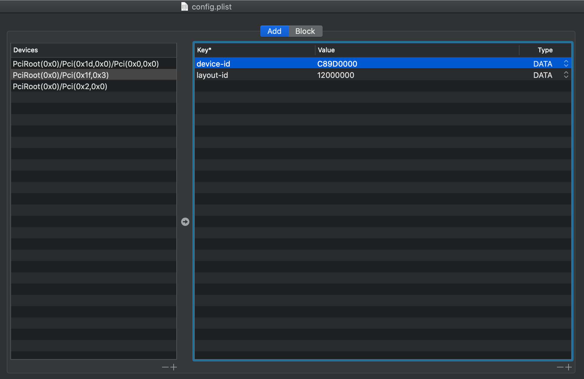The image size is (584, 379).
Task: Click the Value column header
Action: [x=417, y=50]
